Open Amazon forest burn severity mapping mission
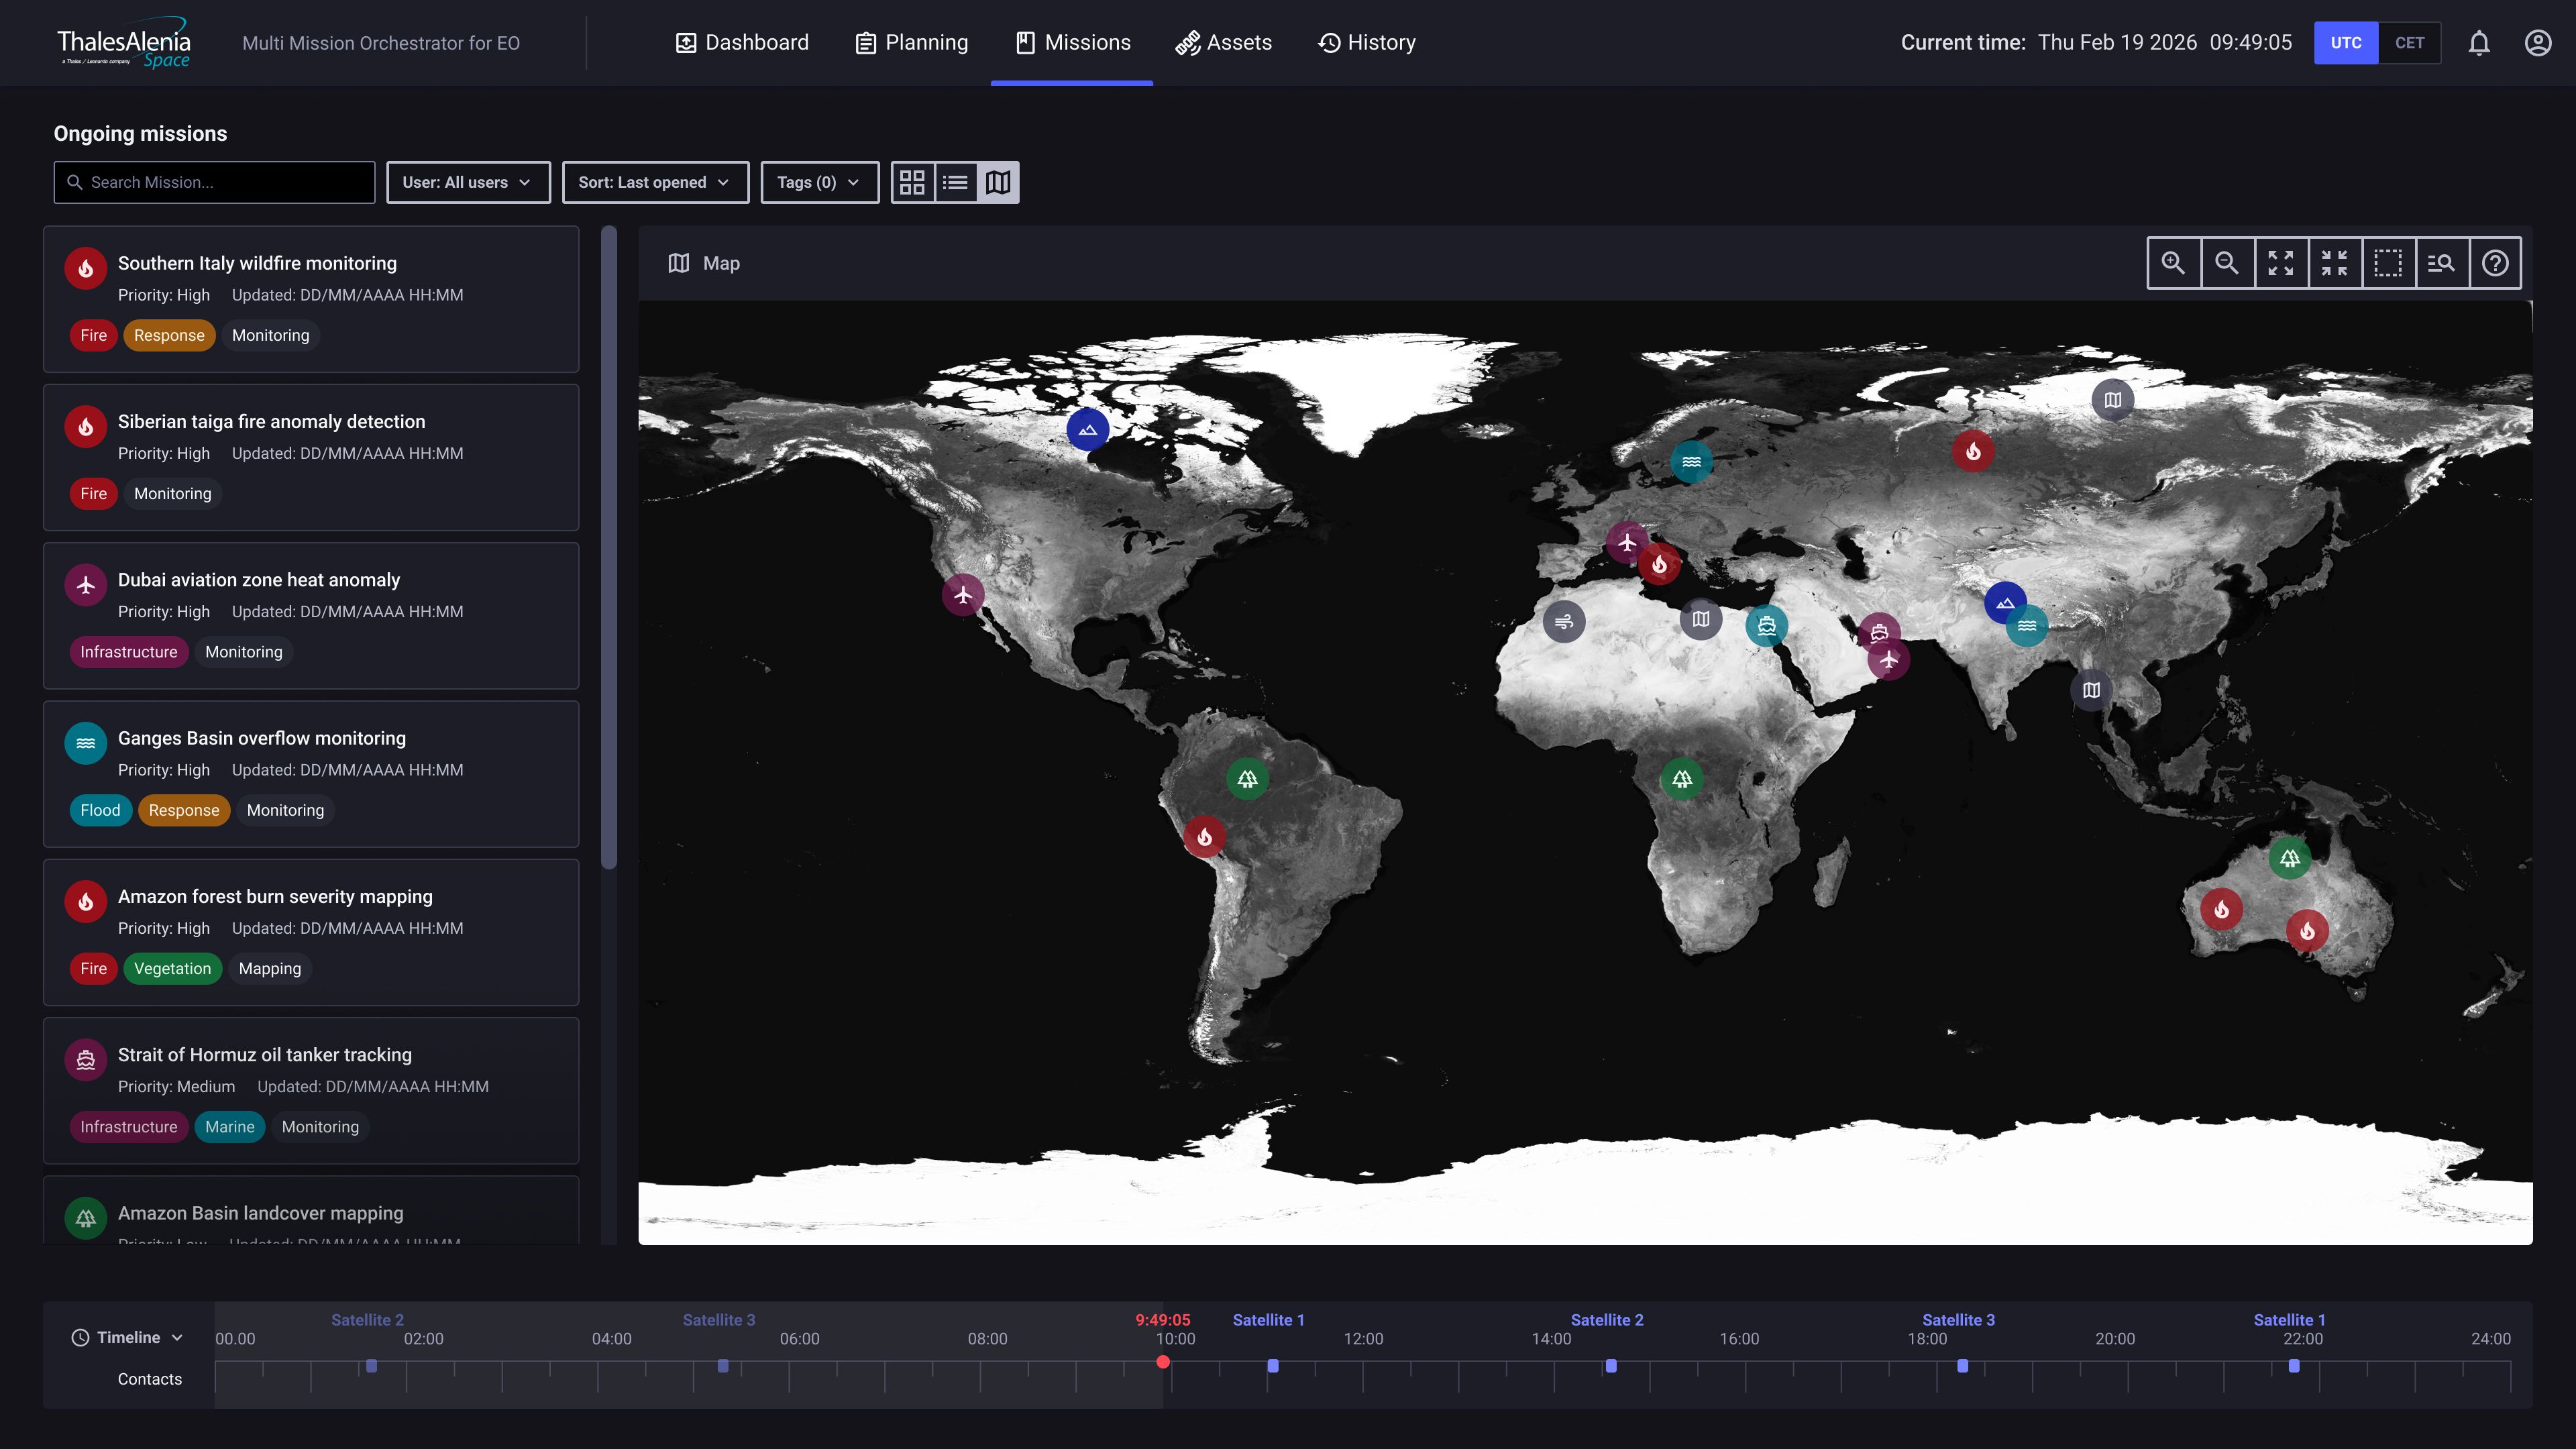 click(311, 932)
